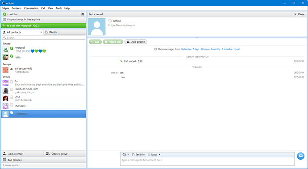Click the clock icon next to Show messages
The height and width of the screenshot is (169, 308).
[156, 49]
